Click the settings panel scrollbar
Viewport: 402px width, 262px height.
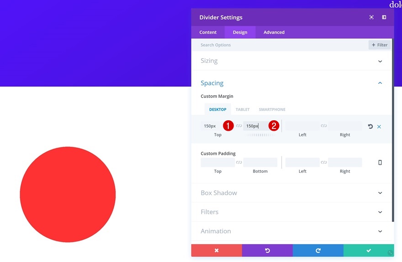[x=393, y=130]
